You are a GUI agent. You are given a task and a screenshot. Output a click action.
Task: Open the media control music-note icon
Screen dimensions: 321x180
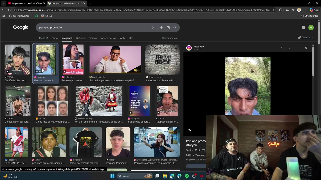coord(287,10)
